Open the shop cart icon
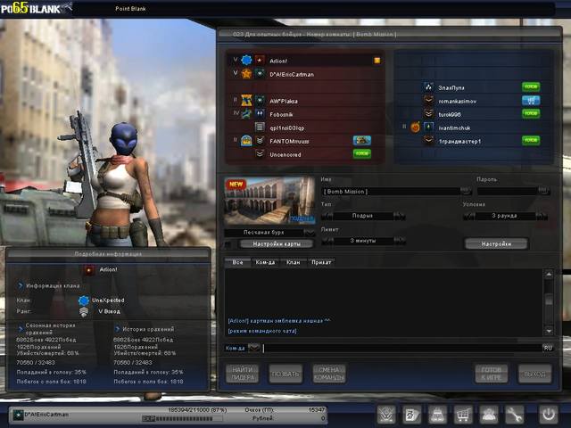This screenshot has height=428, width=571. point(463,414)
